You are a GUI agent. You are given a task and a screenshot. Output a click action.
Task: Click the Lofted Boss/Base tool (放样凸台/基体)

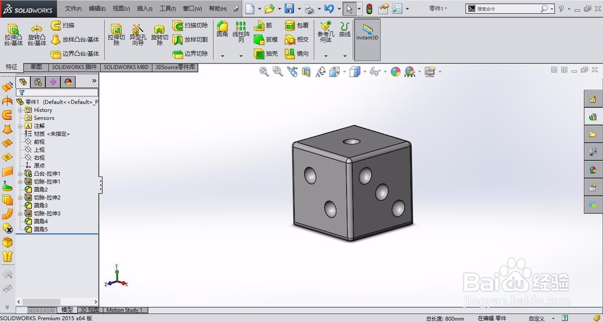(x=75, y=39)
